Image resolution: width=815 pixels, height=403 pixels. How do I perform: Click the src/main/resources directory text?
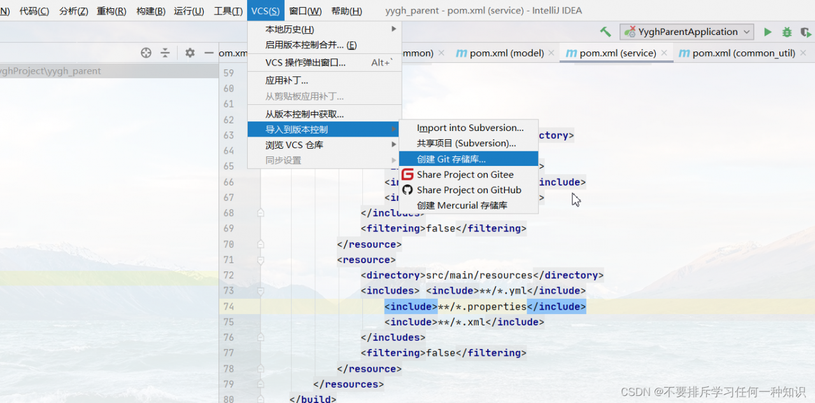pyautogui.click(x=479, y=275)
